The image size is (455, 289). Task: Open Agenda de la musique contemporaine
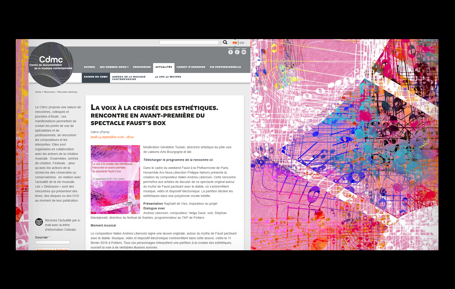129,78
